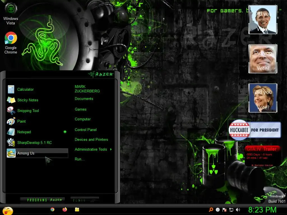Click the volume speaker tray icon

pos(238,210)
